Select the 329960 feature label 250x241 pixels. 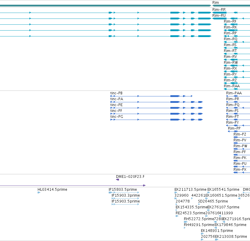point(182,195)
